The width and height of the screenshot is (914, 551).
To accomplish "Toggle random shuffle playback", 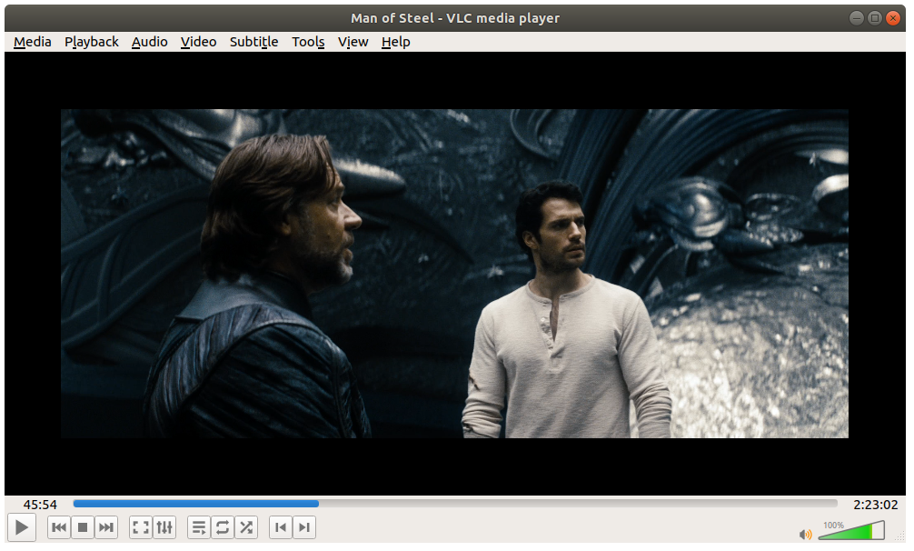I will [x=246, y=528].
